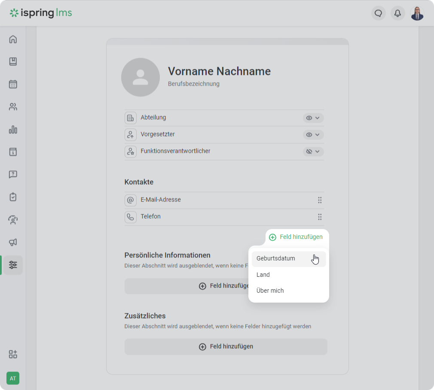Image resolution: width=434 pixels, height=390 pixels.
Task: Expand the Abteilung visibility dropdown arrow
Action: (x=318, y=118)
